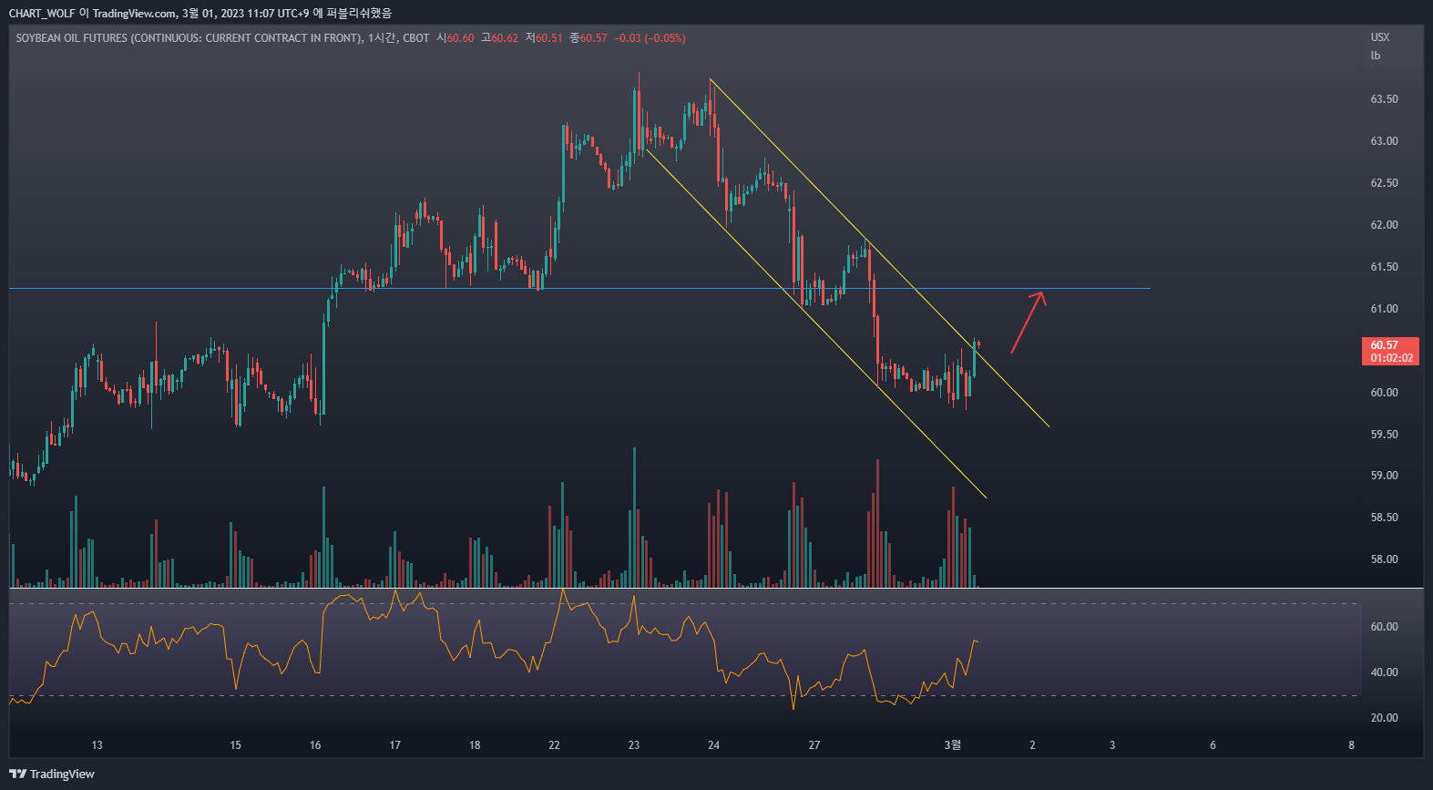Click price axis label 62.00

pos(1384,225)
